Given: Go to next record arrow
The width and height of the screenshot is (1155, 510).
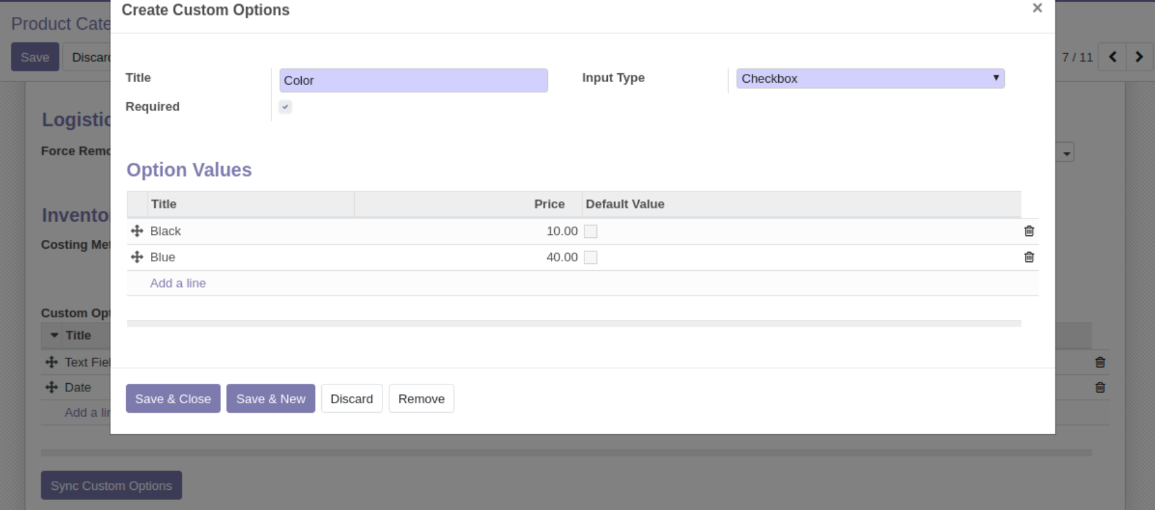Looking at the screenshot, I should point(1139,57).
